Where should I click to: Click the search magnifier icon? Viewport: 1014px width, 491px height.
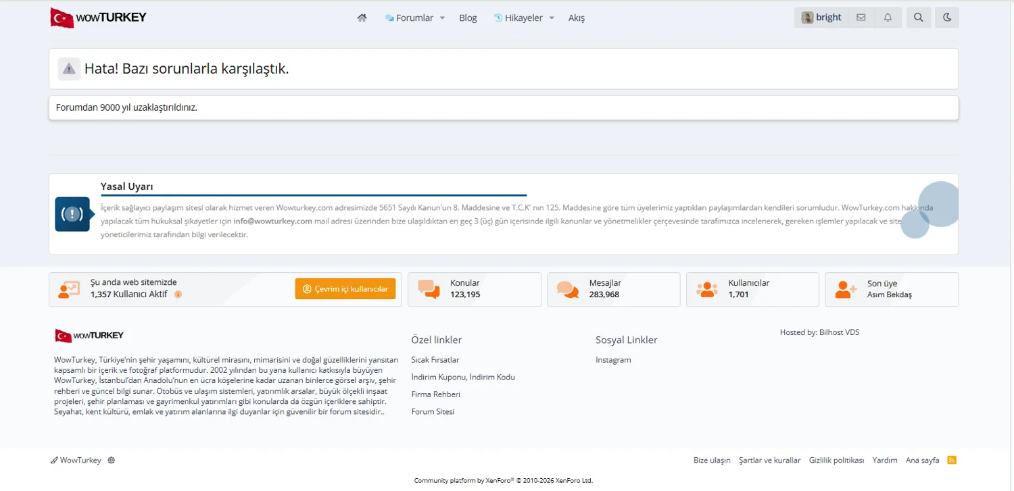pos(918,18)
